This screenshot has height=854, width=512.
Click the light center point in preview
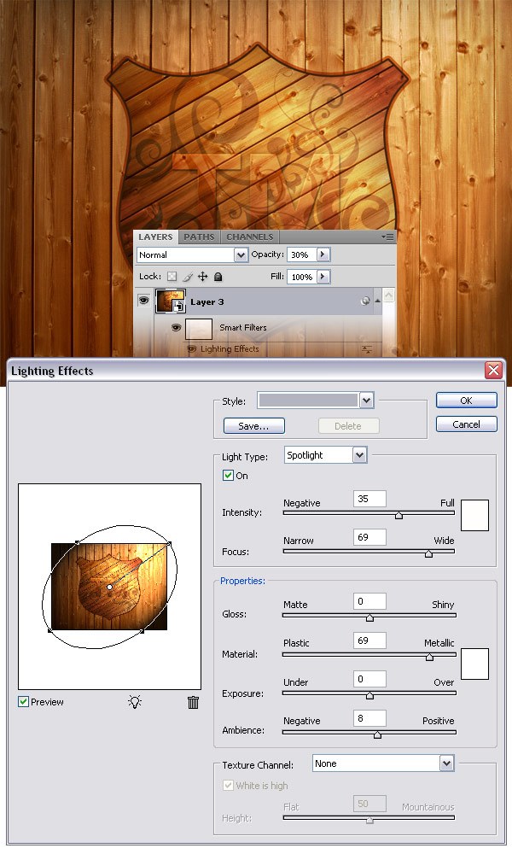(x=110, y=588)
